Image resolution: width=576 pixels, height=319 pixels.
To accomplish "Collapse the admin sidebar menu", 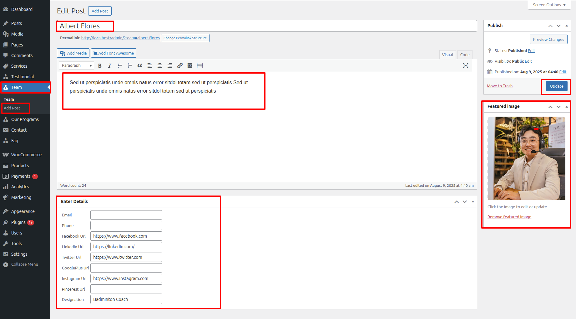I will 24,264.
